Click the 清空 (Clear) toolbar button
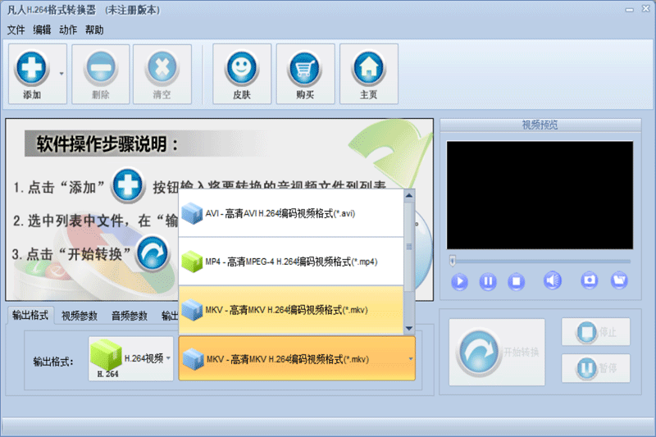The width and height of the screenshot is (656, 437). coord(162,74)
